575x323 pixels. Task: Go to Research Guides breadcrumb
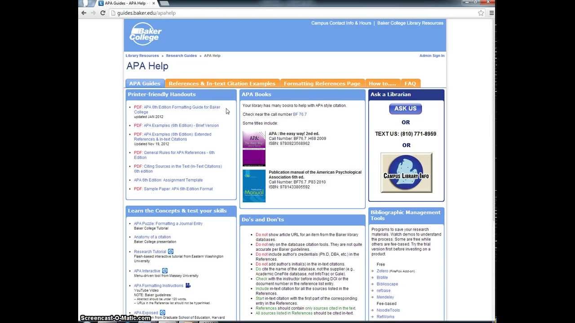tap(181, 56)
